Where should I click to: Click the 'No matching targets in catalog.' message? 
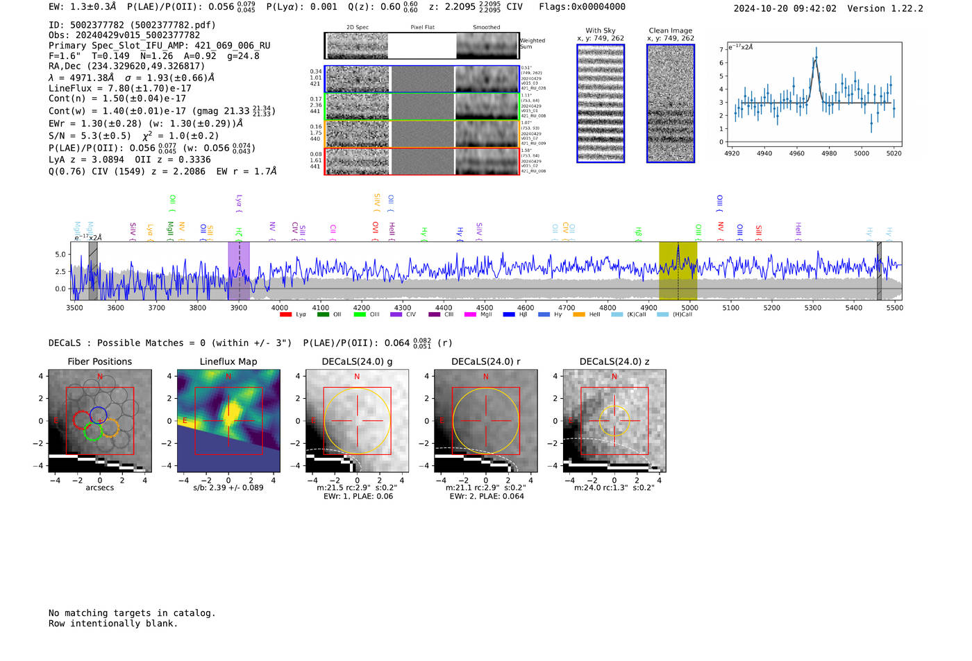point(132,613)
